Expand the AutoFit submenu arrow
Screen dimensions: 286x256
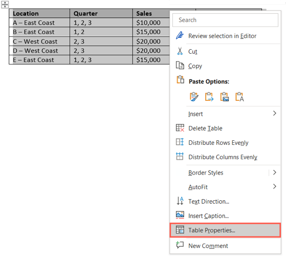(x=275, y=186)
